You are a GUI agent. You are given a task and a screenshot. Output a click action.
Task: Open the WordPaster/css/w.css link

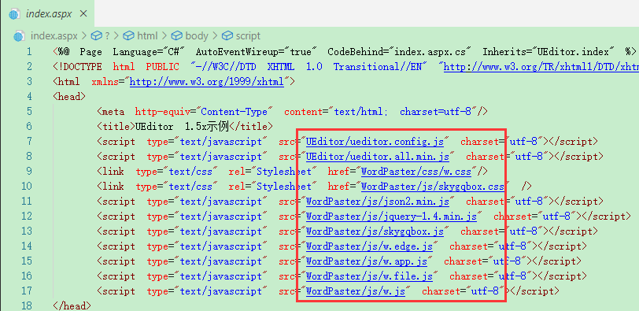click(416, 172)
